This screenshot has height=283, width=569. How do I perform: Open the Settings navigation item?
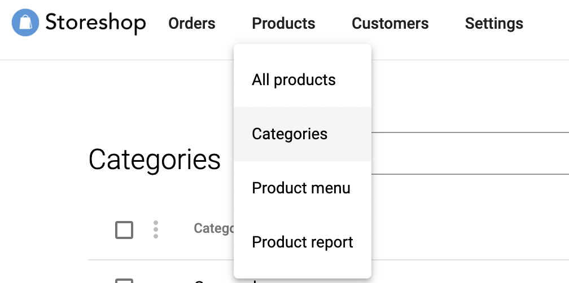tap(494, 24)
